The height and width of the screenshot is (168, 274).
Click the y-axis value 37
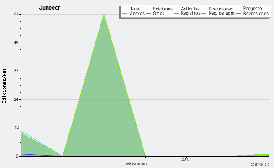click(16, 71)
